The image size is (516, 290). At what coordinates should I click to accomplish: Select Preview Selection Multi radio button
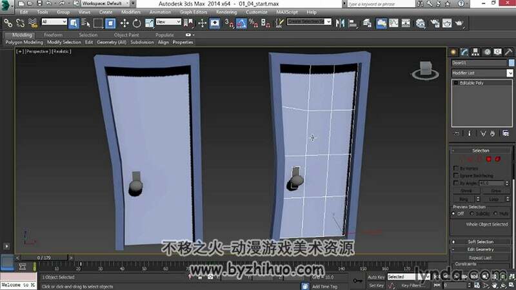tap(496, 214)
